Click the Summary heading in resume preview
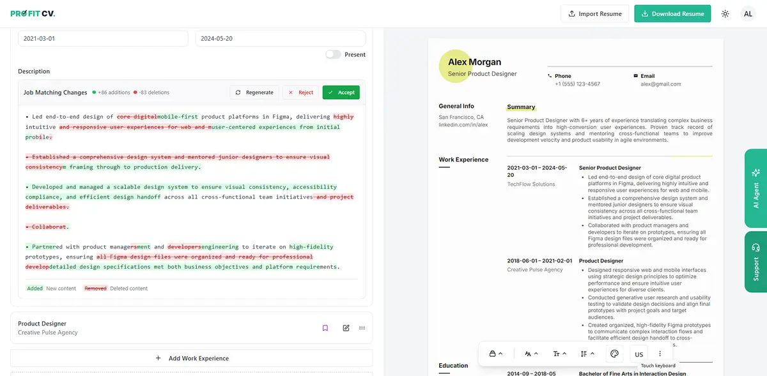The width and height of the screenshot is (767, 376). 521,107
